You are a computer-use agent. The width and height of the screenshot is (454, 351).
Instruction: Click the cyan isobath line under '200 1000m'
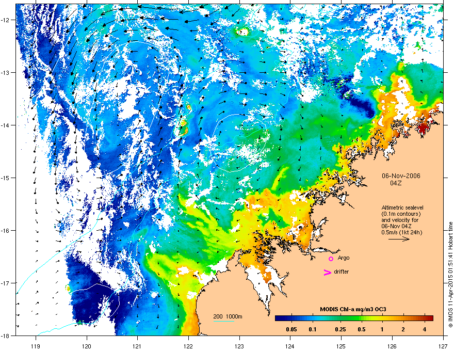[223, 321]
